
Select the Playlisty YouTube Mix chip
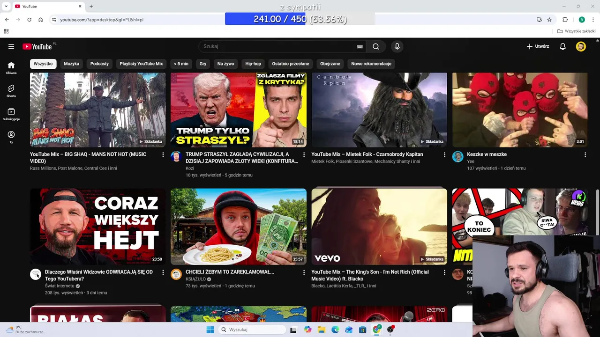click(141, 64)
